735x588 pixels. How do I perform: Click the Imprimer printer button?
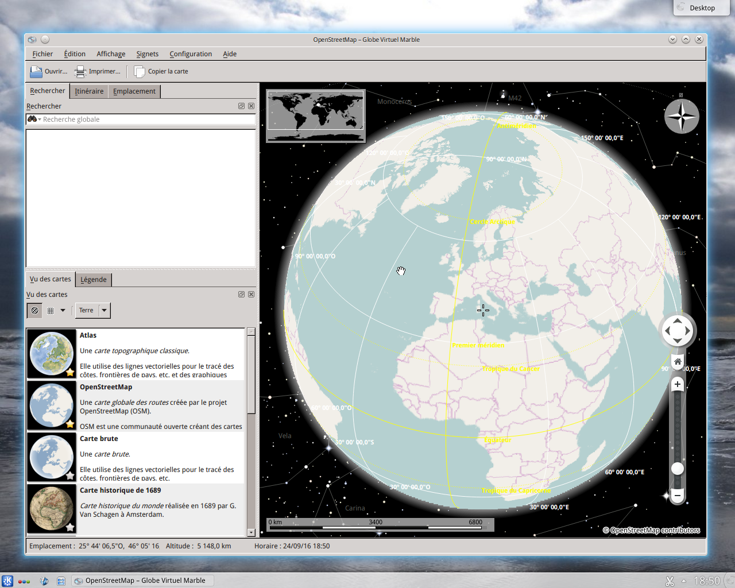point(98,71)
